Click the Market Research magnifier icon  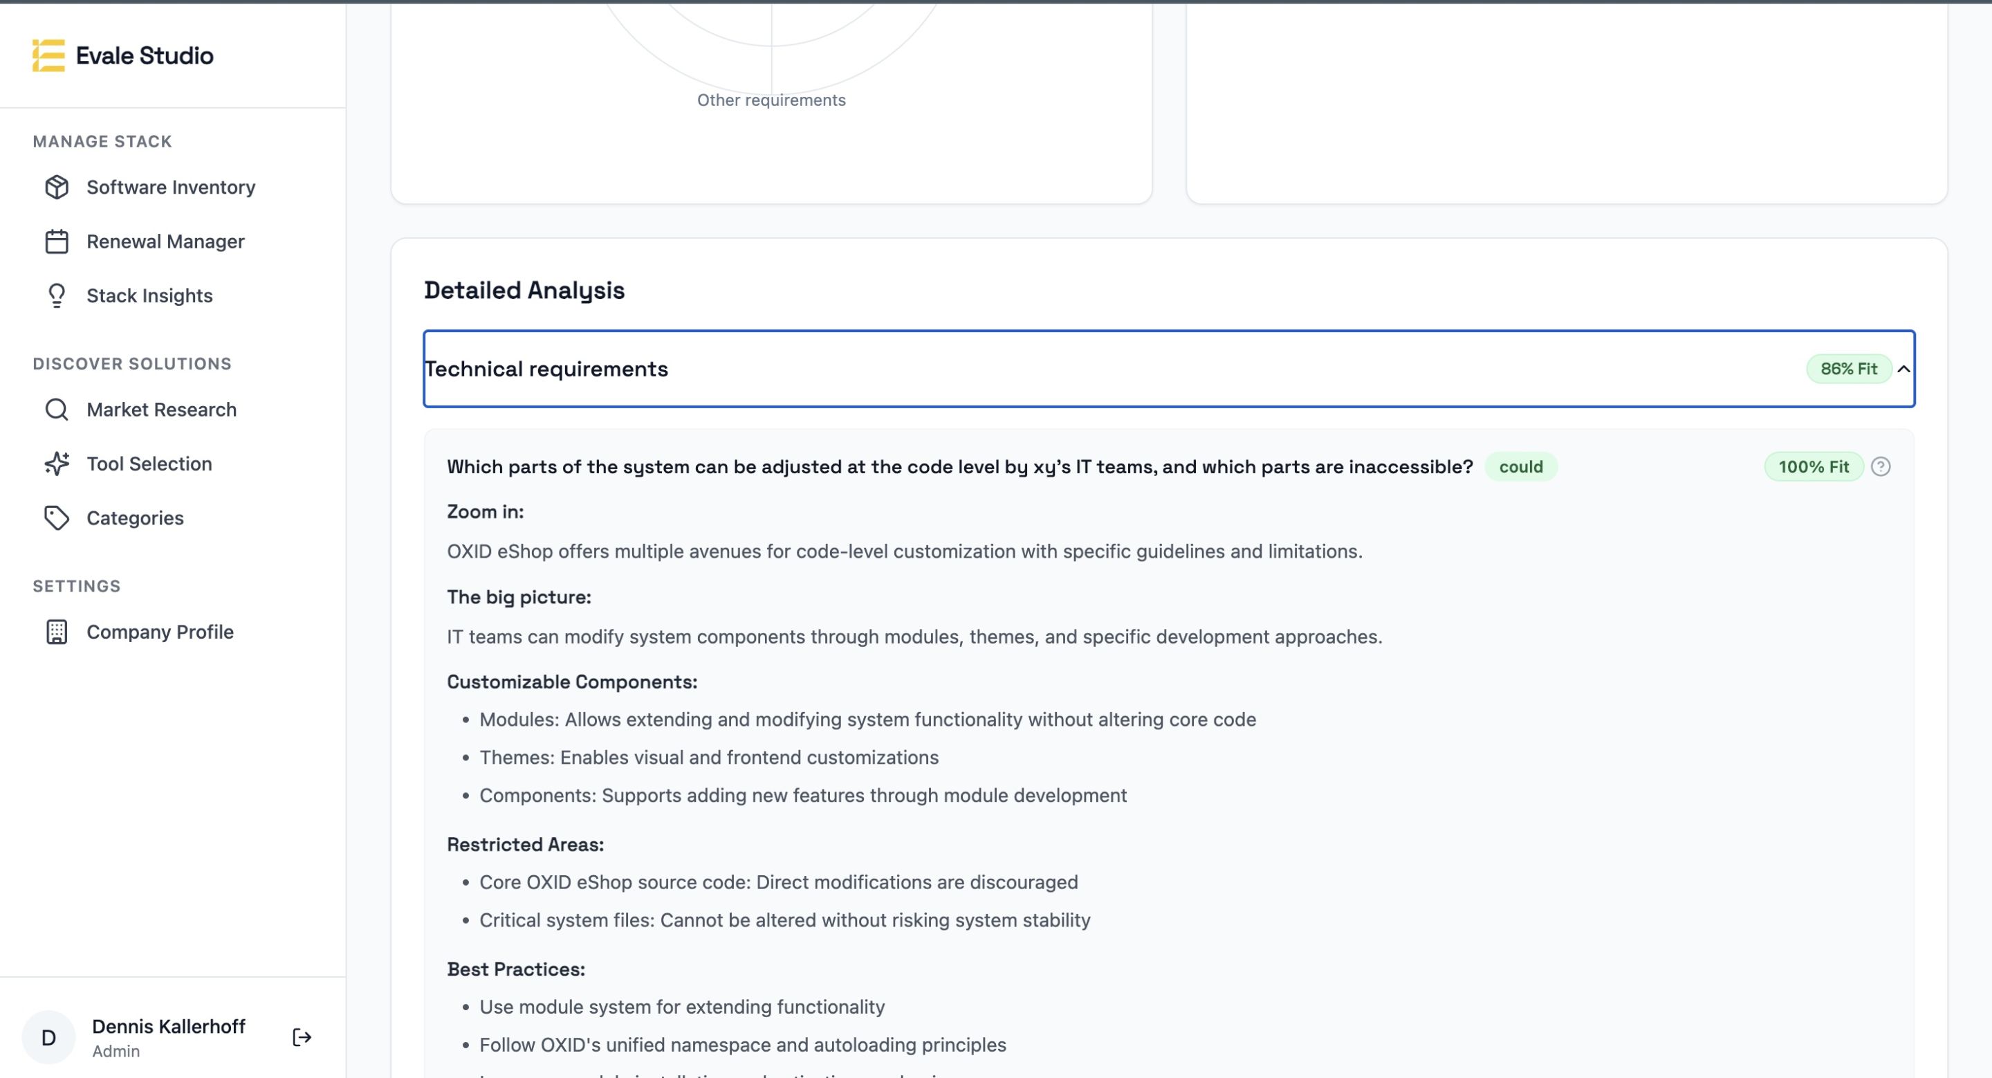[x=57, y=410]
